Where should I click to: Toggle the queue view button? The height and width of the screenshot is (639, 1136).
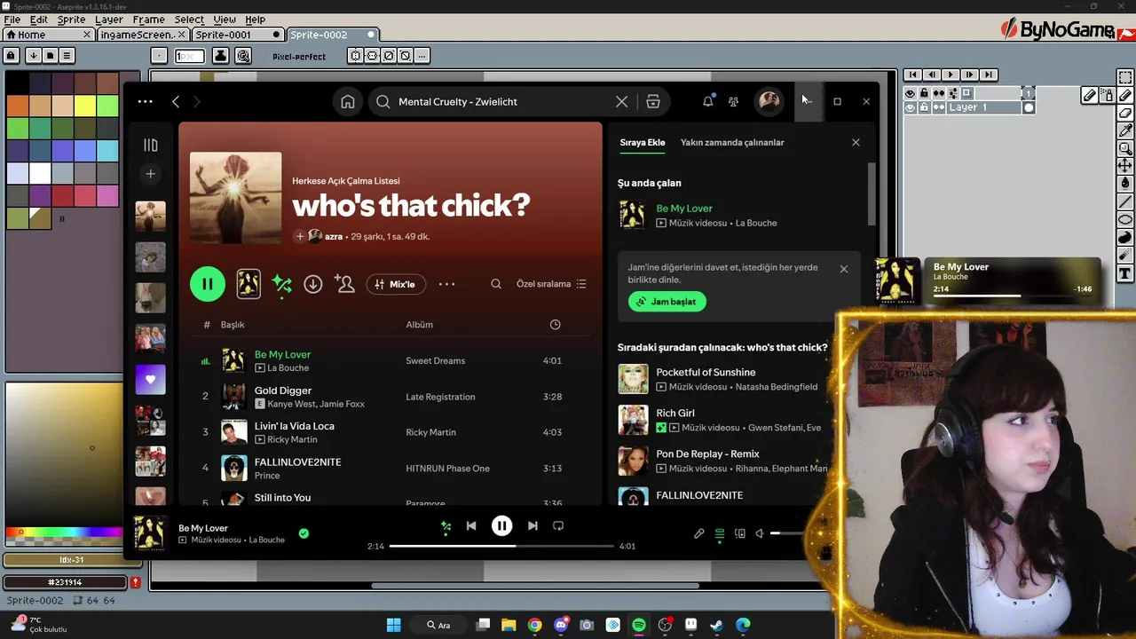[720, 533]
